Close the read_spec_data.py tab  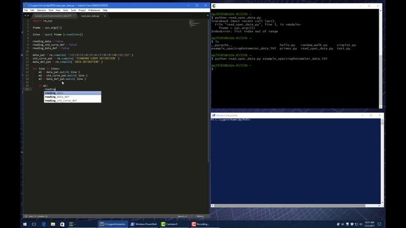[x=105, y=16]
